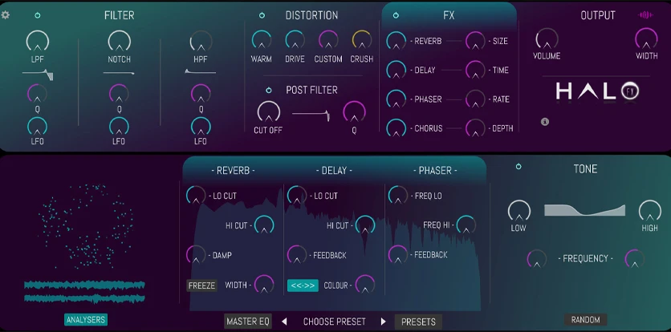Click the delay TIME knob
This screenshot has width=671, height=332.
click(475, 71)
